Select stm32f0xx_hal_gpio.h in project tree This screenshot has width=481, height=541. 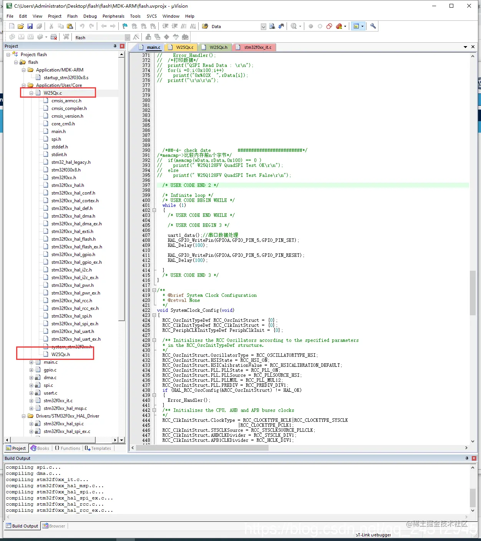click(x=73, y=255)
